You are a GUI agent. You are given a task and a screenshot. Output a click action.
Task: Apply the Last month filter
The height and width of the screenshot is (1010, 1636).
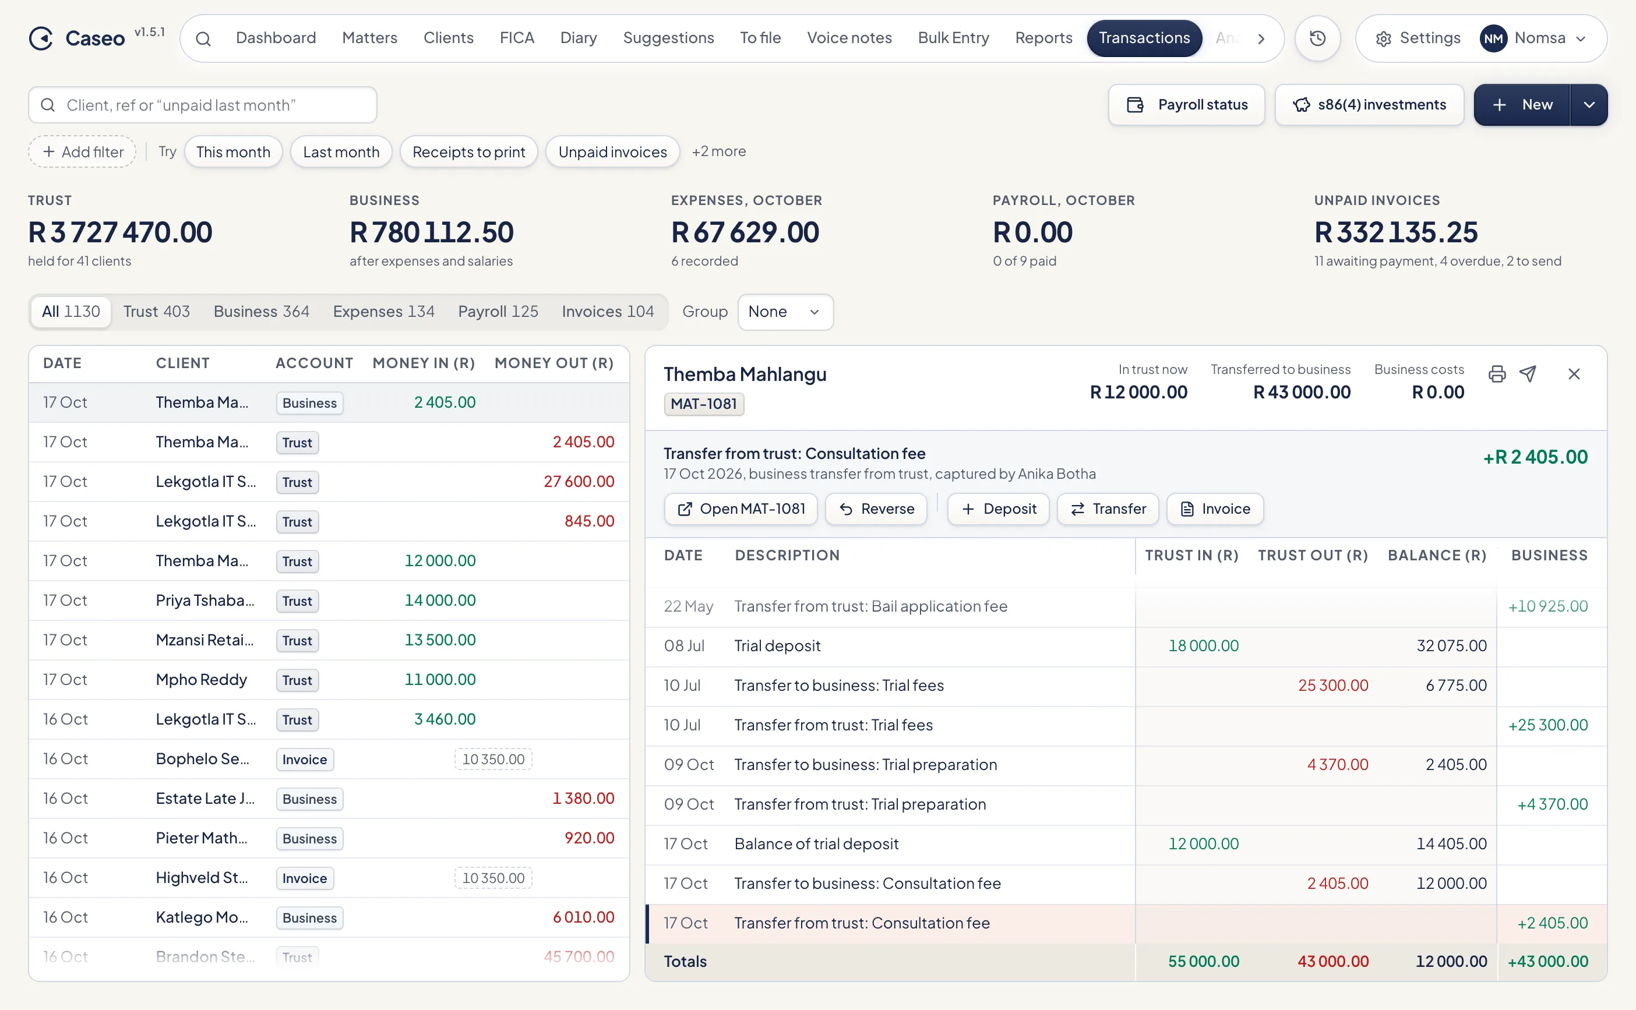(x=341, y=151)
